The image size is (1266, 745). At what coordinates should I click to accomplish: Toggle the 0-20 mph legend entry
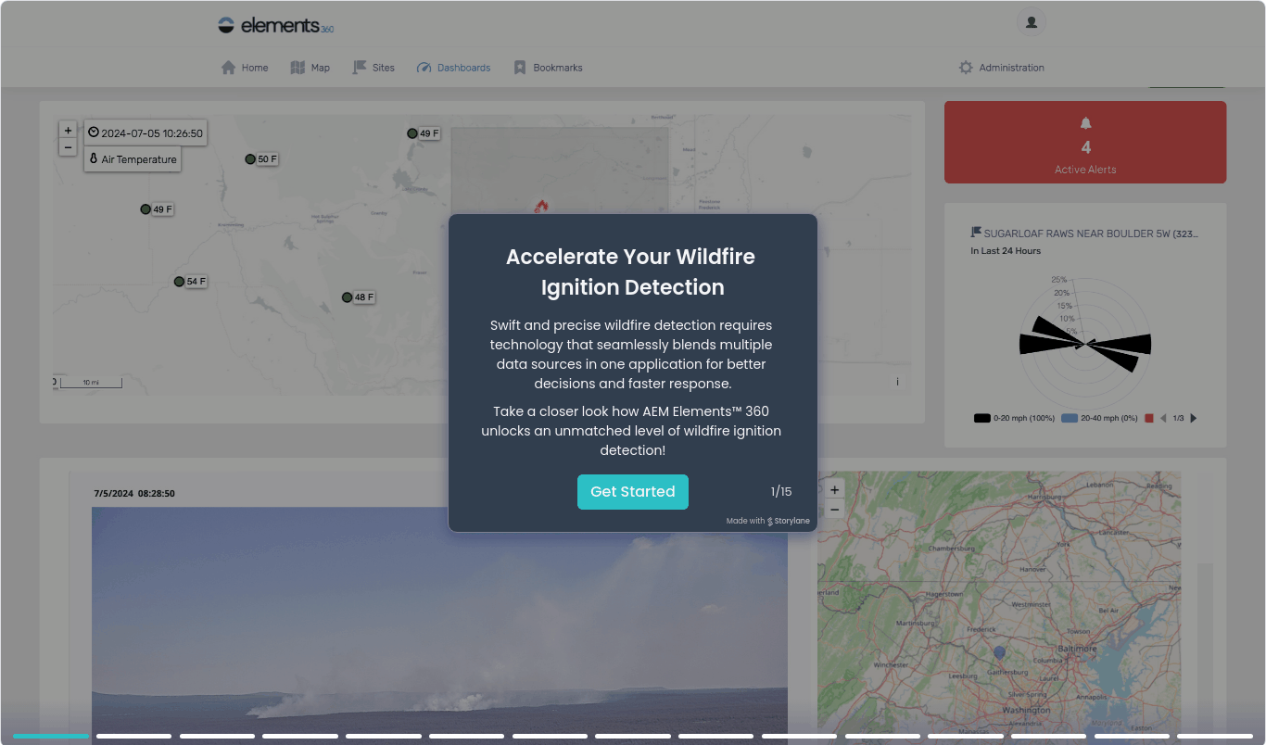[x=982, y=418]
